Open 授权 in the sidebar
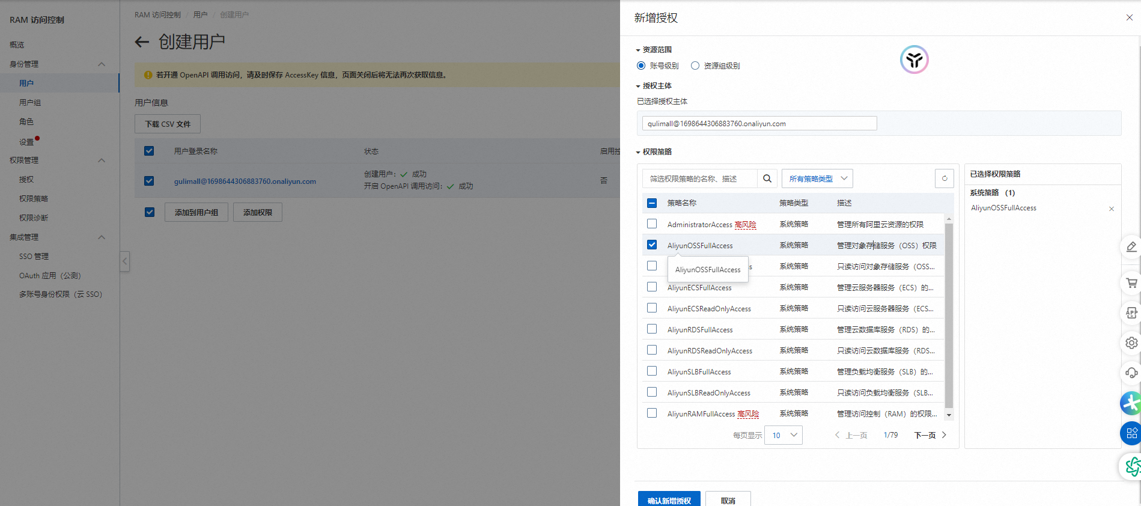The height and width of the screenshot is (506, 1141). (x=26, y=180)
